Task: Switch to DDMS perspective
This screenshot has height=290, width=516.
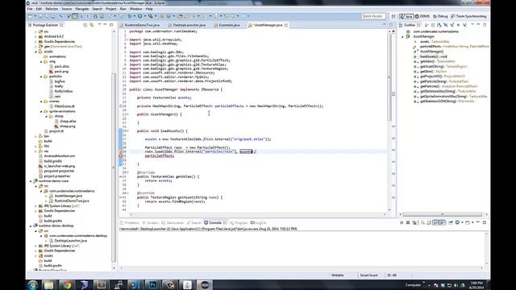Action: (422, 16)
